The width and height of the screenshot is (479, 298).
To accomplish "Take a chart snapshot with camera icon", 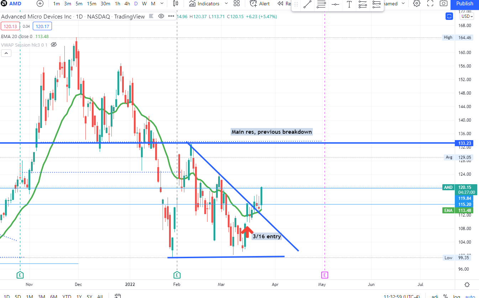I will coord(443,4).
